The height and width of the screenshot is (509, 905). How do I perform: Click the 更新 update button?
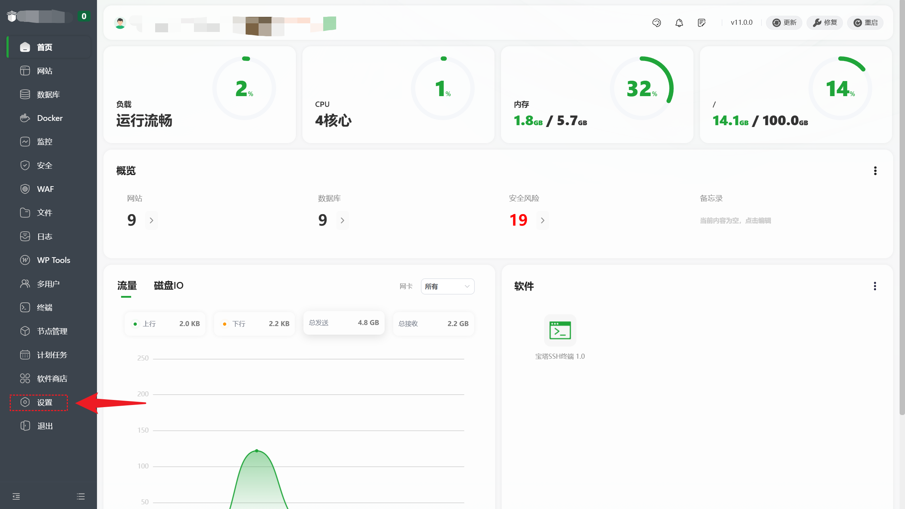click(x=784, y=23)
